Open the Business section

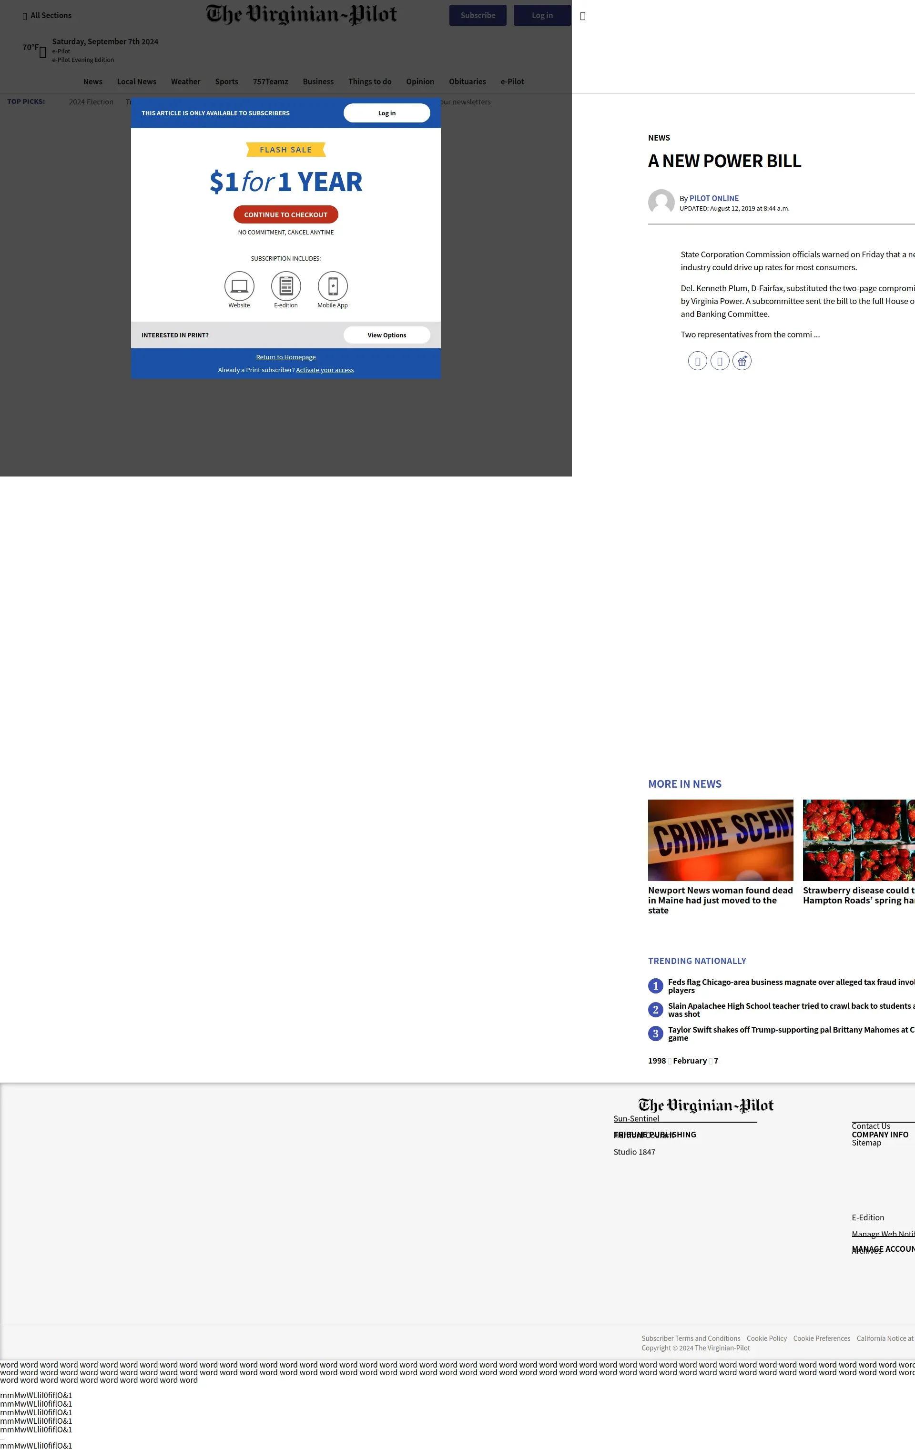coord(318,82)
